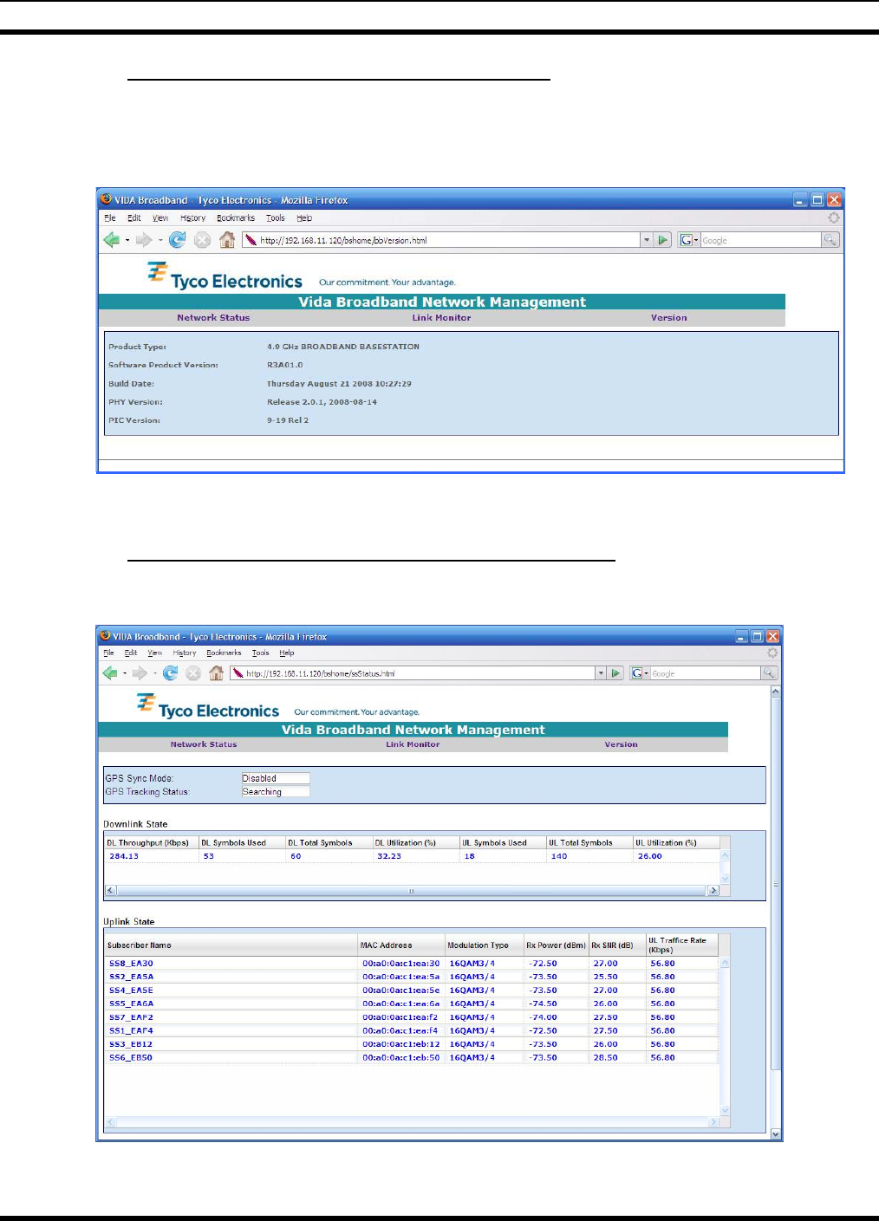
Task: Open URL history dropdown in upper Firefox window
Action: pos(647,240)
